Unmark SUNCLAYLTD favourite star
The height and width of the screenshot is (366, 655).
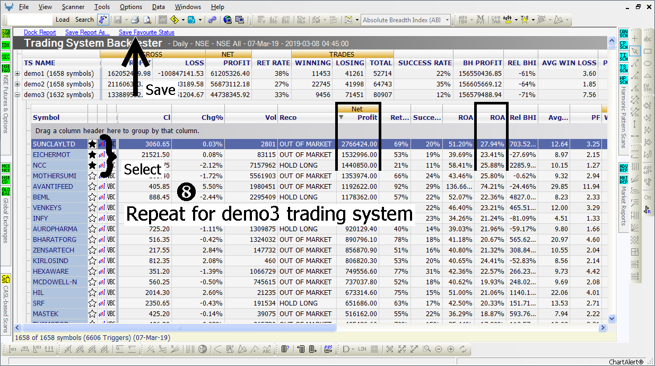pyautogui.click(x=92, y=144)
